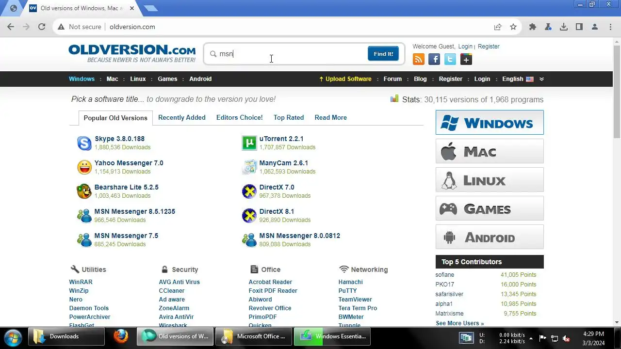
Task: Click the Android platform banner button
Action: [x=490, y=237]
